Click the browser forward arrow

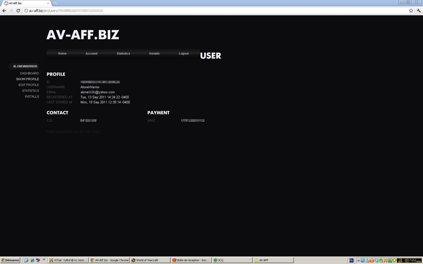click(x=11, y=11)
